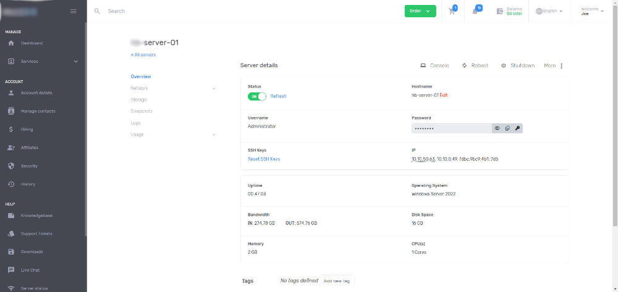Click the Add new tag button
The height and width of the screenshot is (292, 618).
click(337, 281)
